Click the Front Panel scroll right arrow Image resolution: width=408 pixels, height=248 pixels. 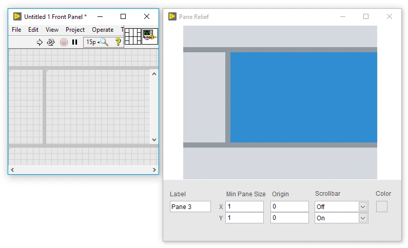(154, 170)
